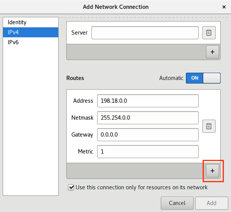This screenshot has height=212, width=231.
Task: Open the Identity section
Action: (x=30, y=22)
